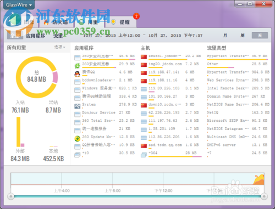Select the DHCPv6 server traffic row

(238, 145)
